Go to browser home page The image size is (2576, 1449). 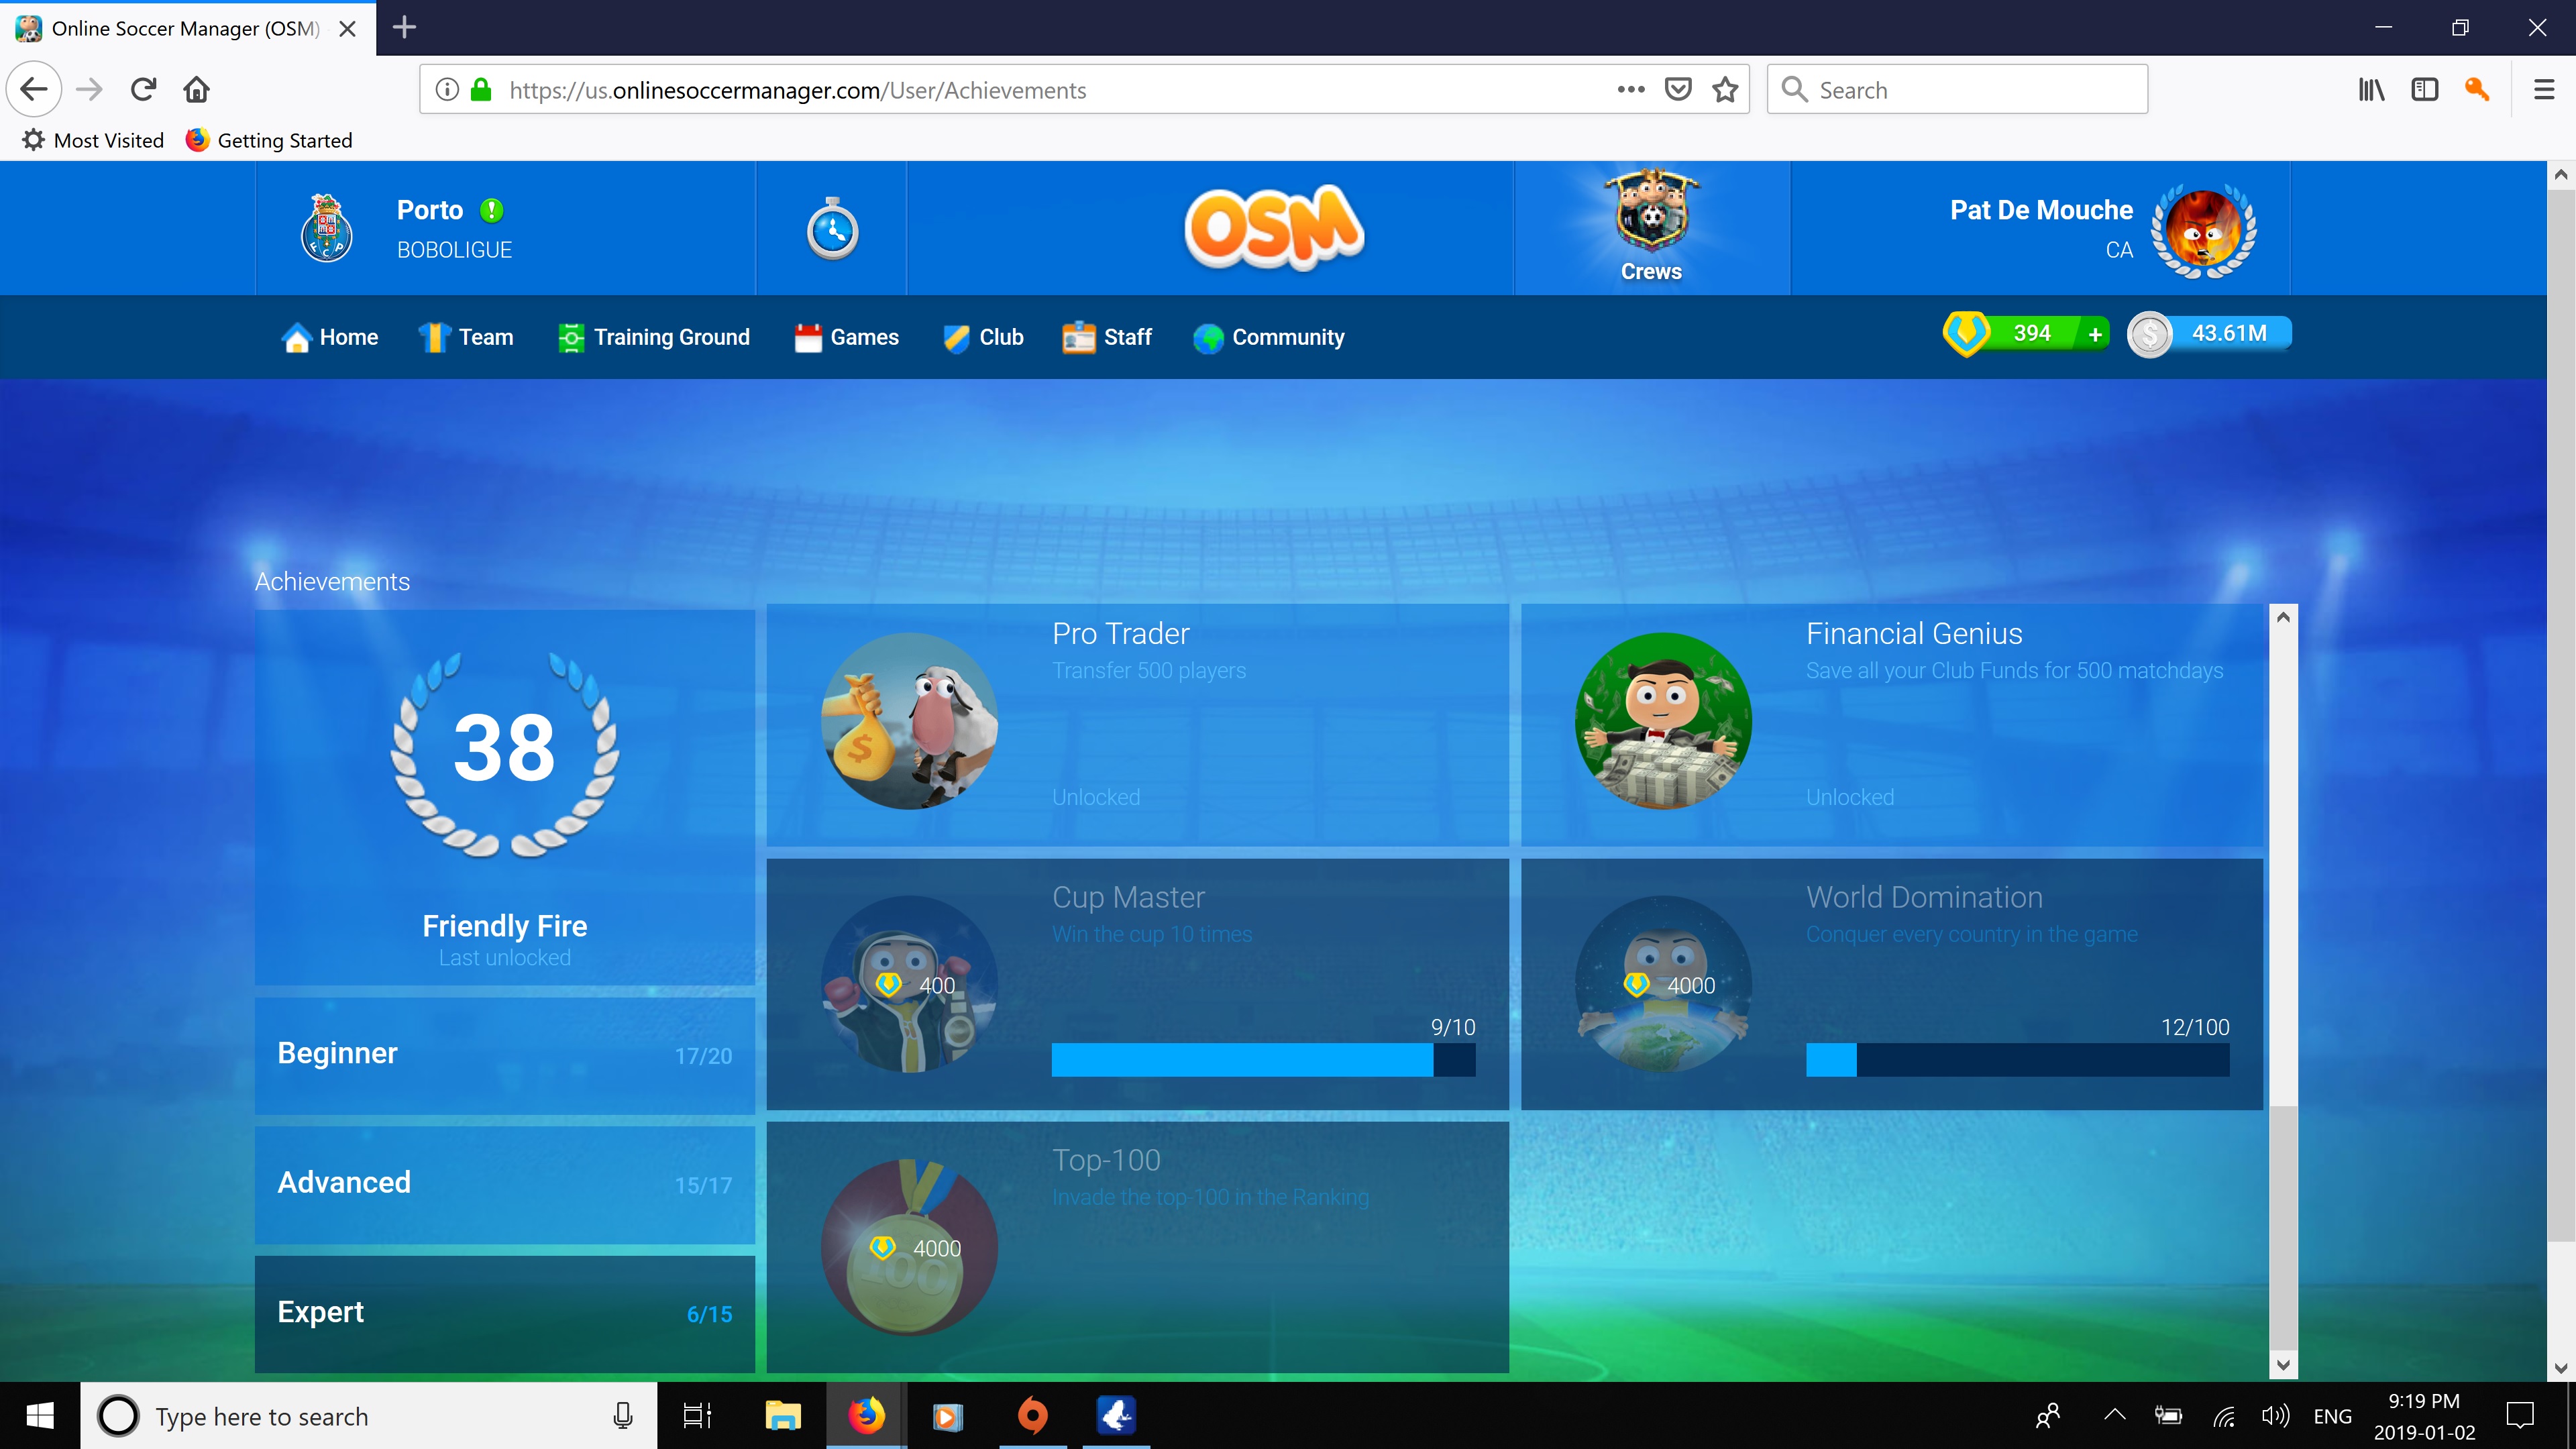196,90
